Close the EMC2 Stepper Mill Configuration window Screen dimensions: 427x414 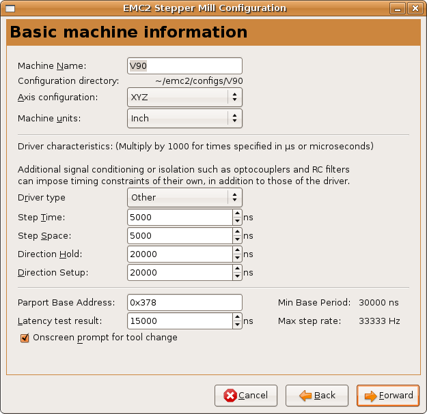click(415, 8)
